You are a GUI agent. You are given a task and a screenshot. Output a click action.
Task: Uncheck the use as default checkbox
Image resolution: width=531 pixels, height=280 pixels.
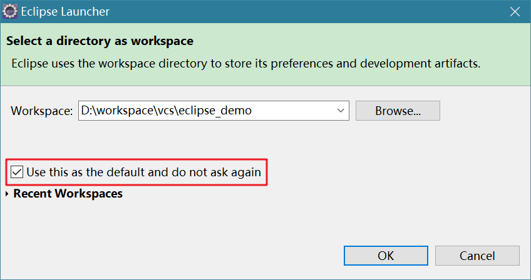point(18,171)
